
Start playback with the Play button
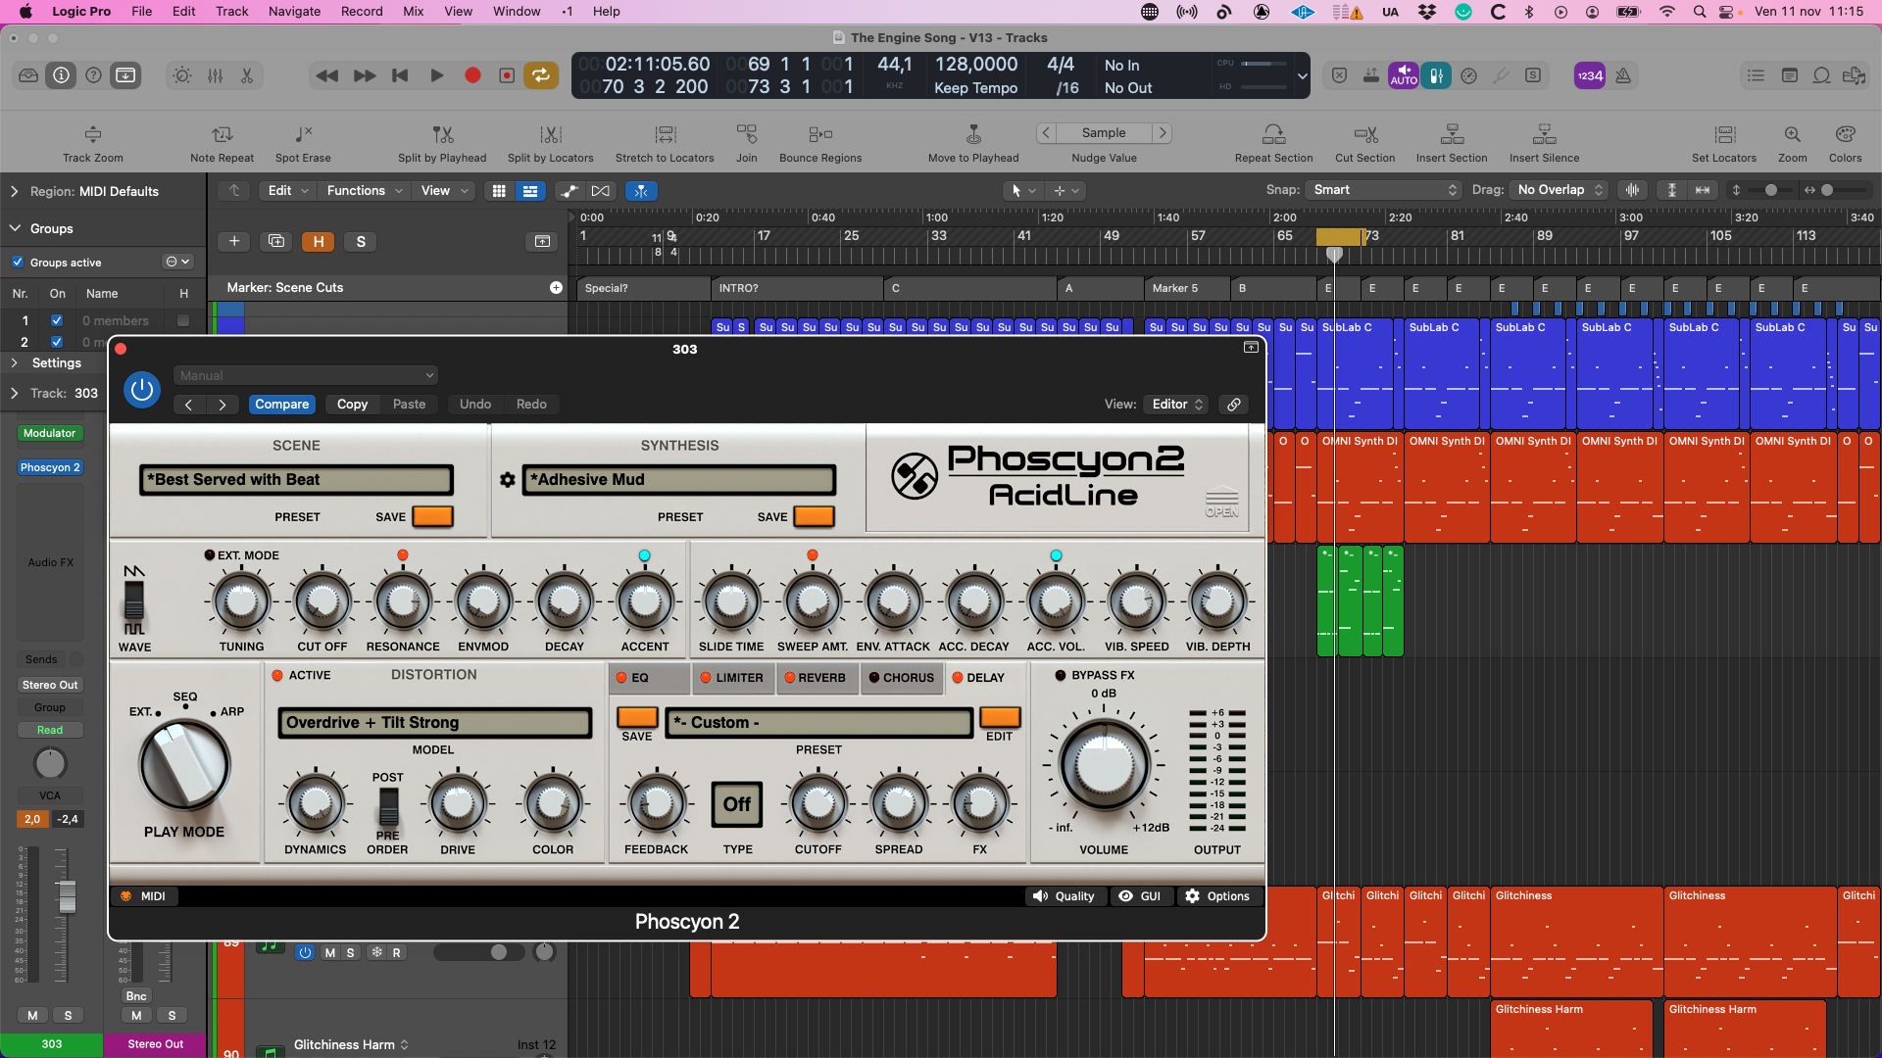437,75
